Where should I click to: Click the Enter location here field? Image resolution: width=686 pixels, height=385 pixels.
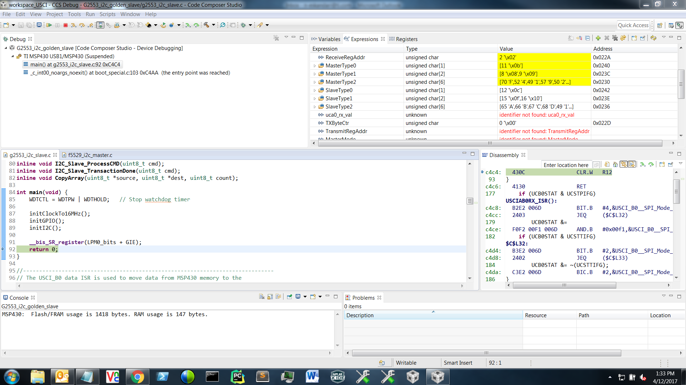[x=566, y=165]
